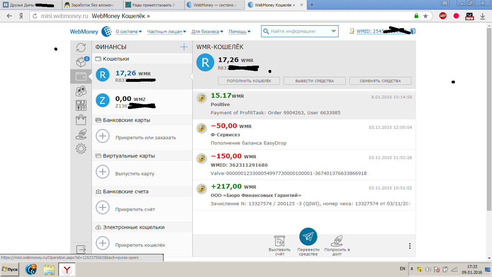Image resolution: width=492 pixels, height=277 pixels.
Task: Click the plus icon next to ФИНАНСЫ
Action: tap(184, 47)
